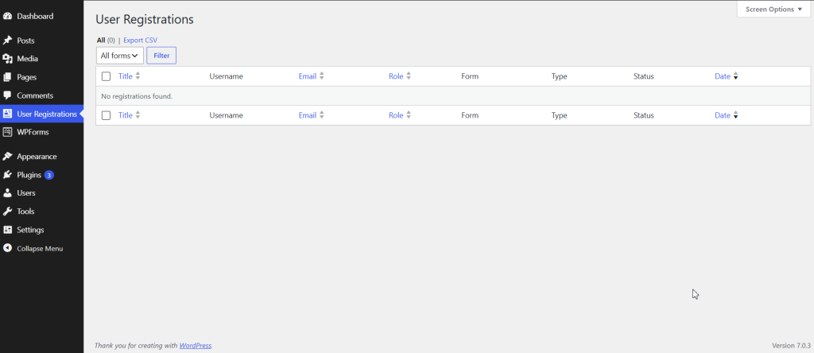Viewport: 814px width, 353px height.
Task: Click the Users person icon
Action: 7,192
